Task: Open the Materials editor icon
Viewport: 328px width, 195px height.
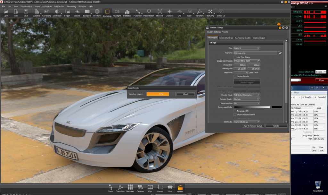Action: click(x=130, y=188)
